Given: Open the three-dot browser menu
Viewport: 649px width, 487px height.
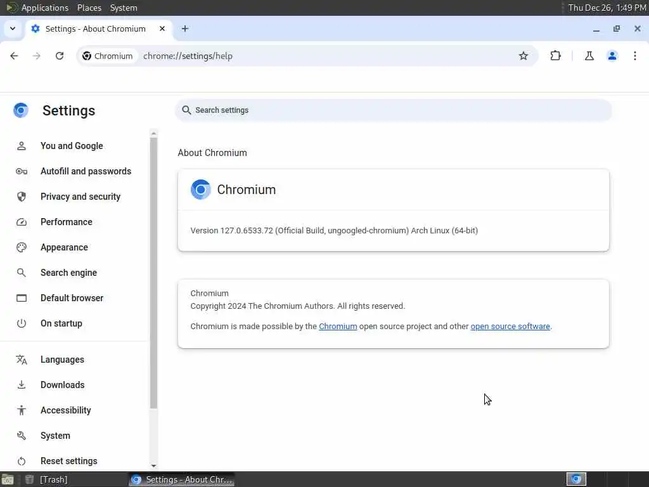Looking at the screenshot, I should point(634,56).
